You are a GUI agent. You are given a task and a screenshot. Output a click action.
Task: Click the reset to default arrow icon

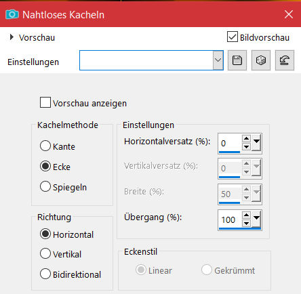[285, 60]
